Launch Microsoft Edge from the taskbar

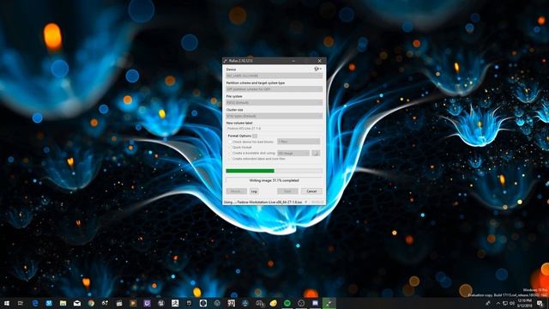[x=35, y=303]
